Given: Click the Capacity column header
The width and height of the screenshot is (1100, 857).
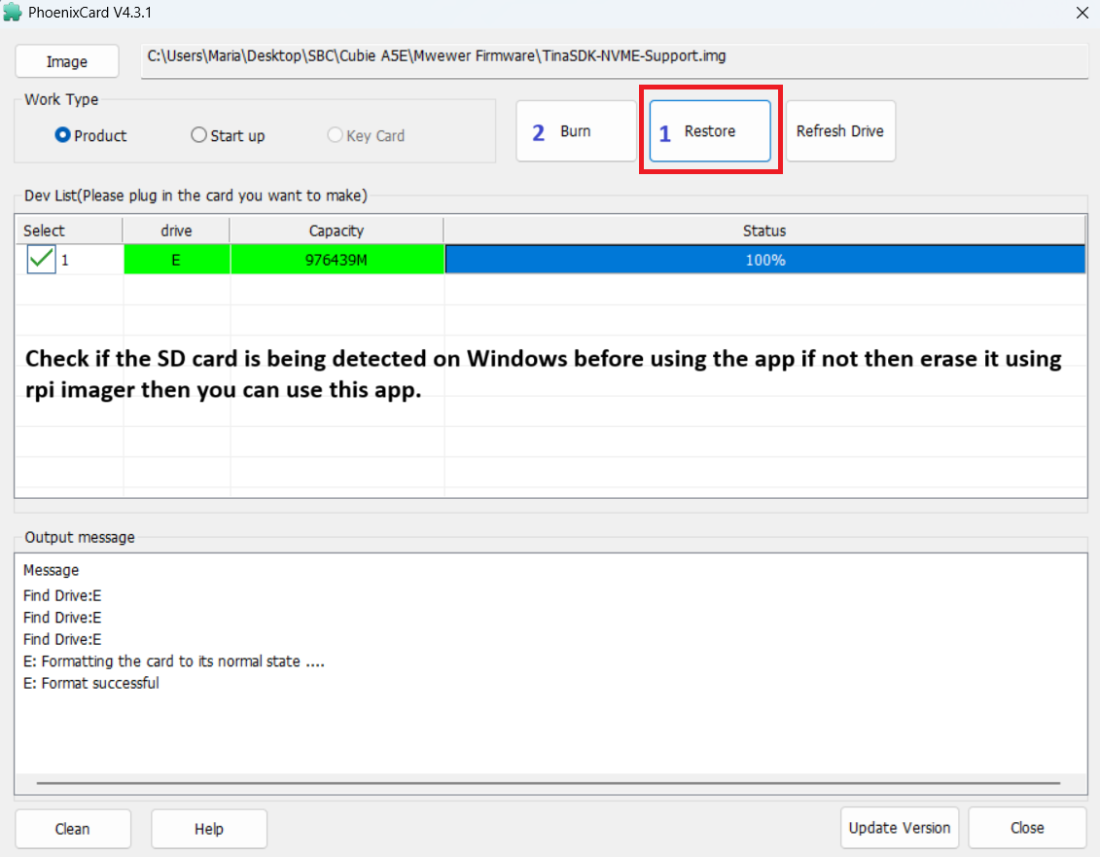Looking at the screenshot, I should pyautogui.click(x=337, y=231).
